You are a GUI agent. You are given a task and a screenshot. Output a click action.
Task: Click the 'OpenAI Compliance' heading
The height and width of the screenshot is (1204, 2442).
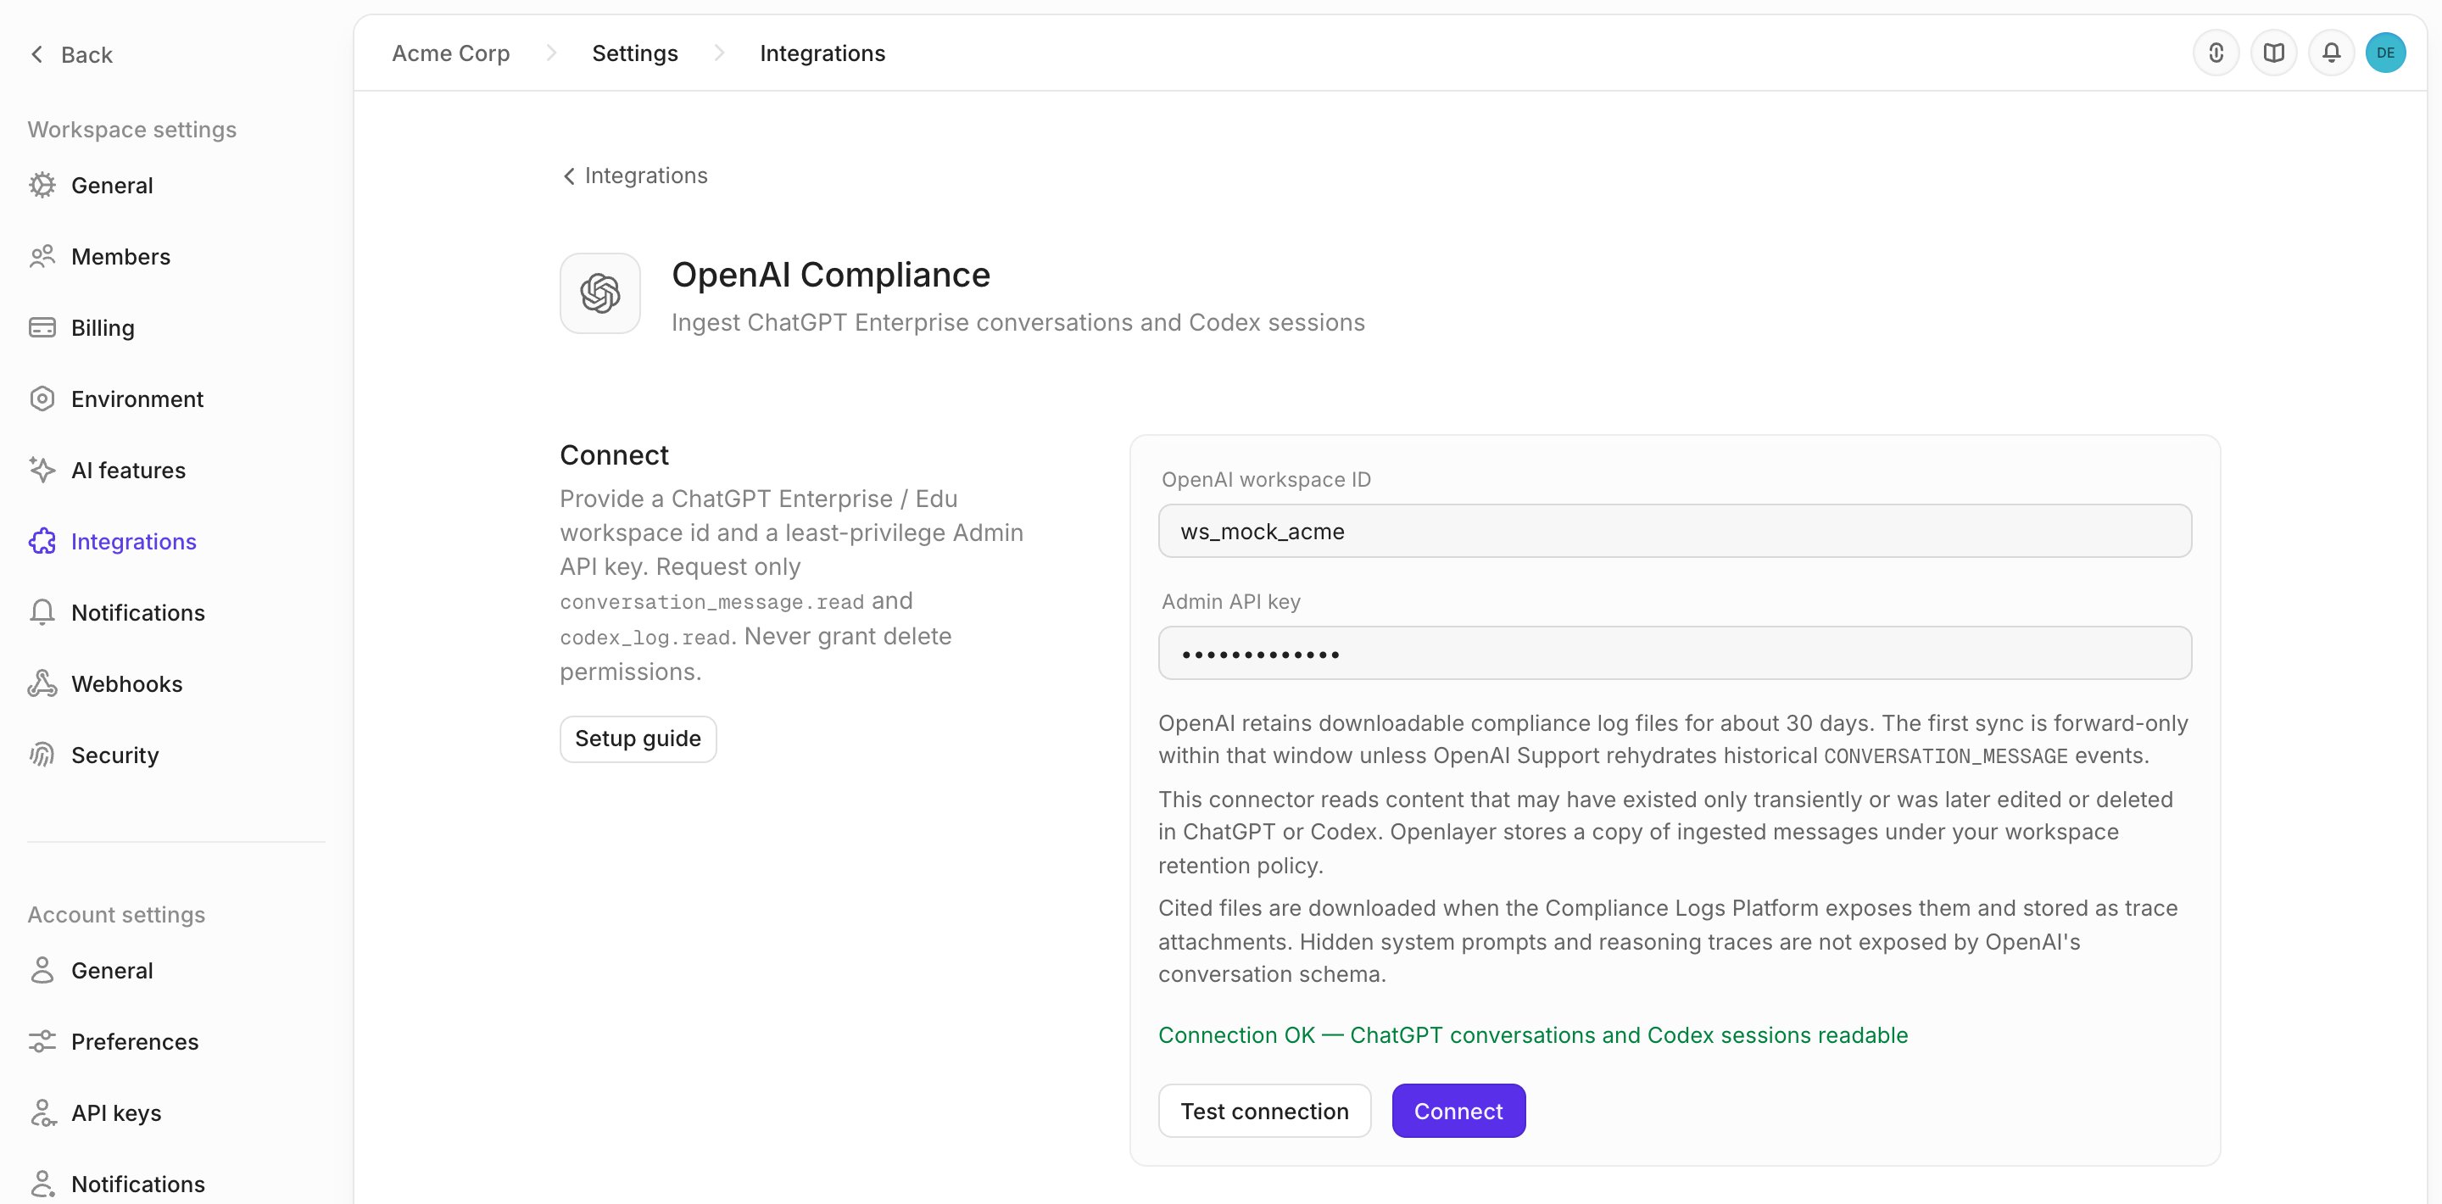[x=831, y=274]
